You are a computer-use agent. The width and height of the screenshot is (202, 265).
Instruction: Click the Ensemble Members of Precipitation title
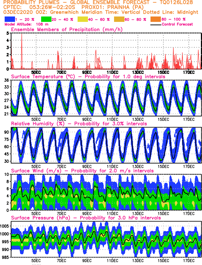click(x=67, y=29)
